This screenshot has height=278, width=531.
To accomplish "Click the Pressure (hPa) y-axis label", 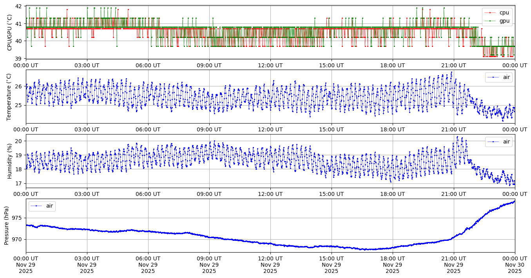I will [x=7, y=225].
